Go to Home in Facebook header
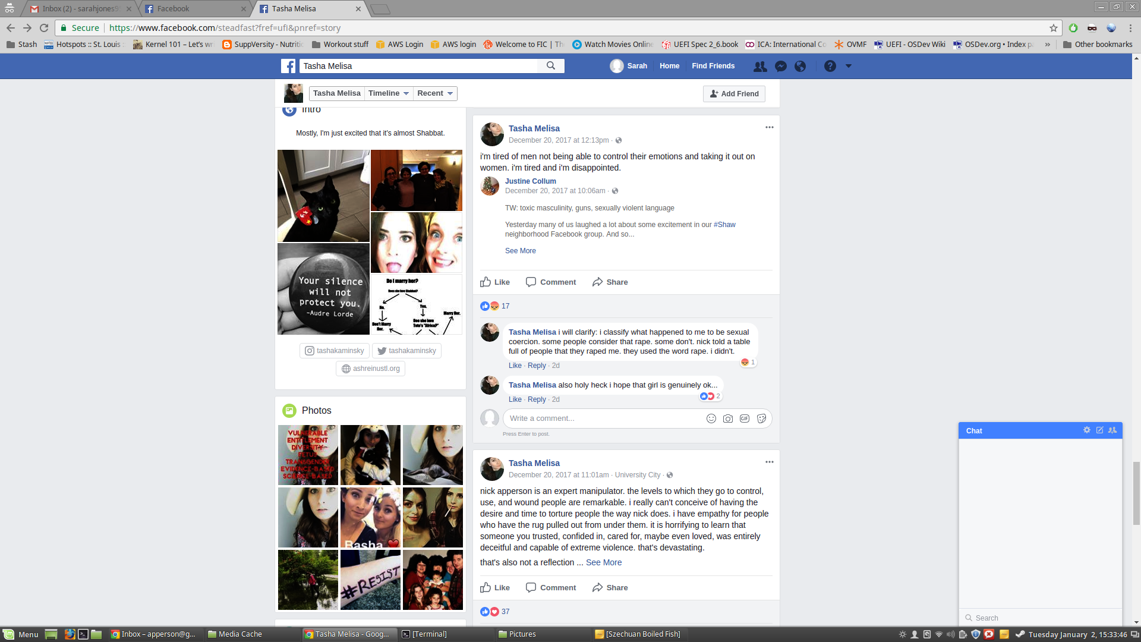The image size is (1141, 642). [x=669, y=66]
